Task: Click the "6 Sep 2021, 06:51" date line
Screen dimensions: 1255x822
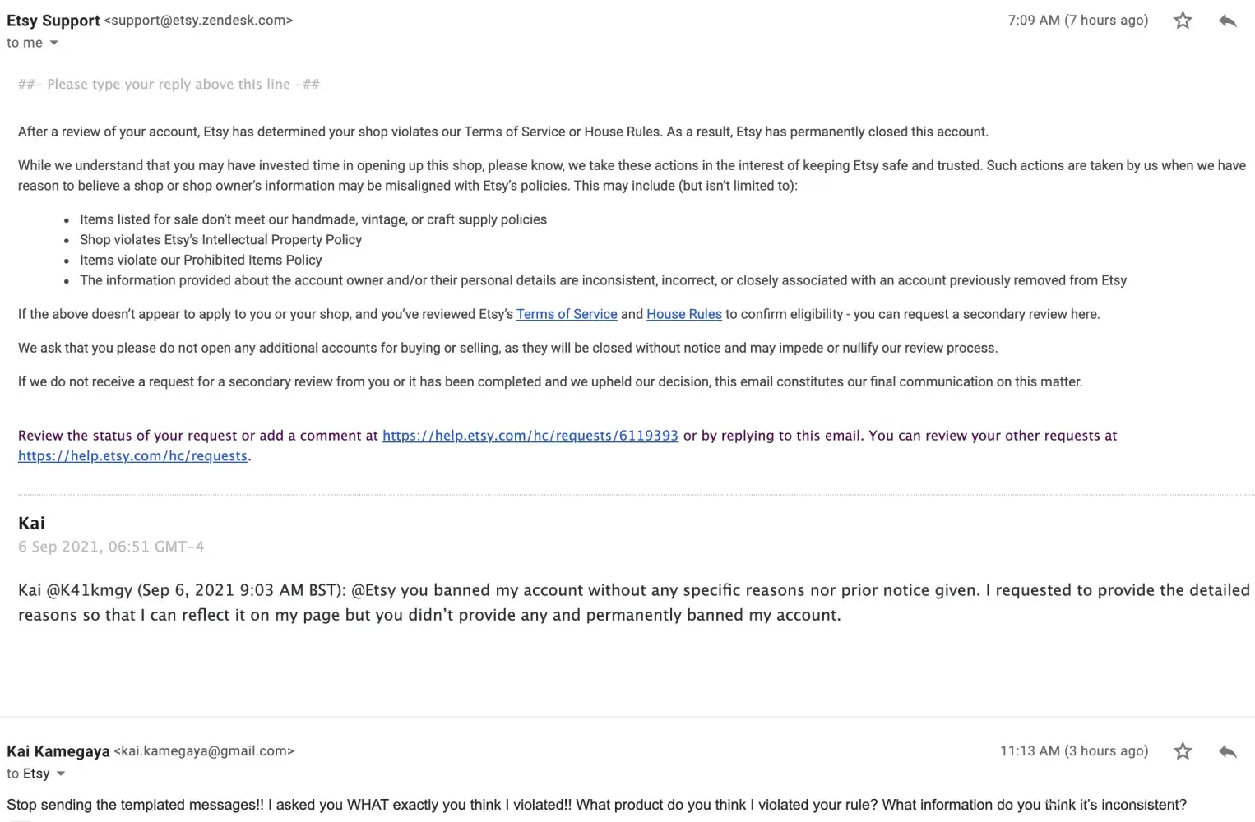Action: [x=111, y=547]
